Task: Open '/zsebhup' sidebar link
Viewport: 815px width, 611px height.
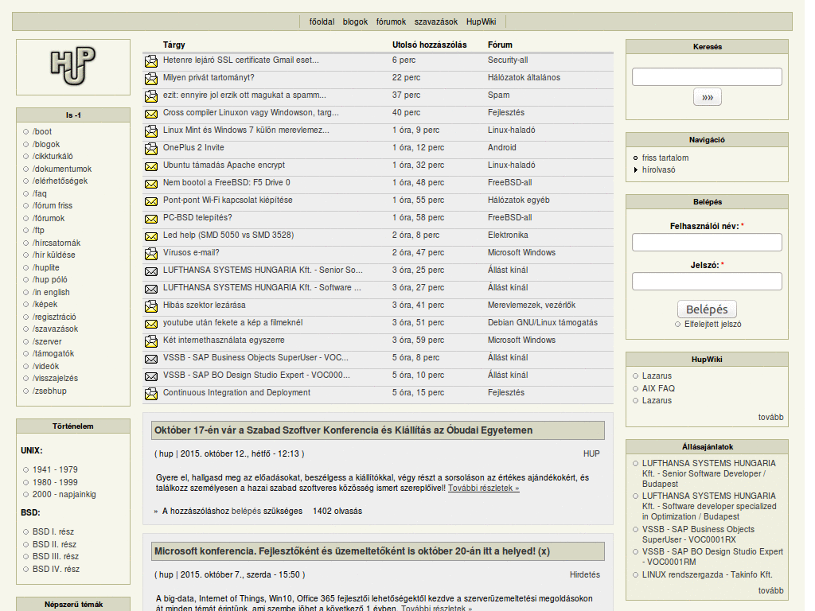Action: 49,391
